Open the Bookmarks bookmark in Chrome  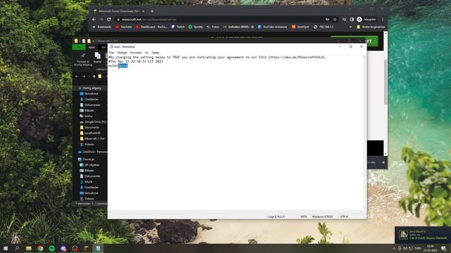pyautogui.click(x=101, y=27)
